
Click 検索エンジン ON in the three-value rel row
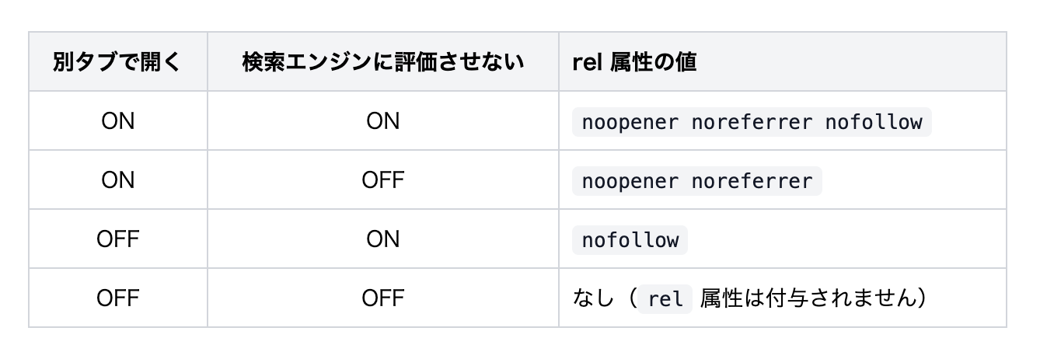(x=382, y=122)
